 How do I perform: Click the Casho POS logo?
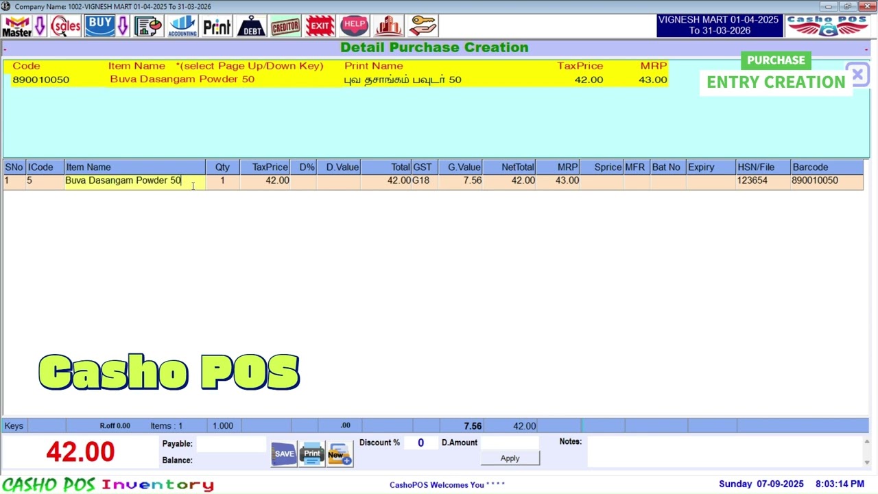coord(827,26)
